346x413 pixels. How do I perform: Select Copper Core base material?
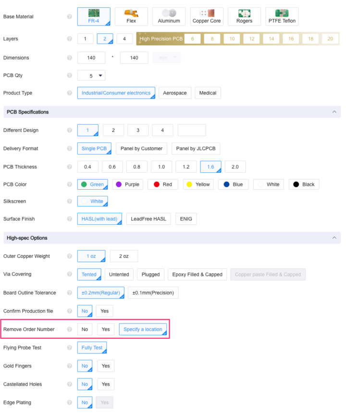[207, 16]
